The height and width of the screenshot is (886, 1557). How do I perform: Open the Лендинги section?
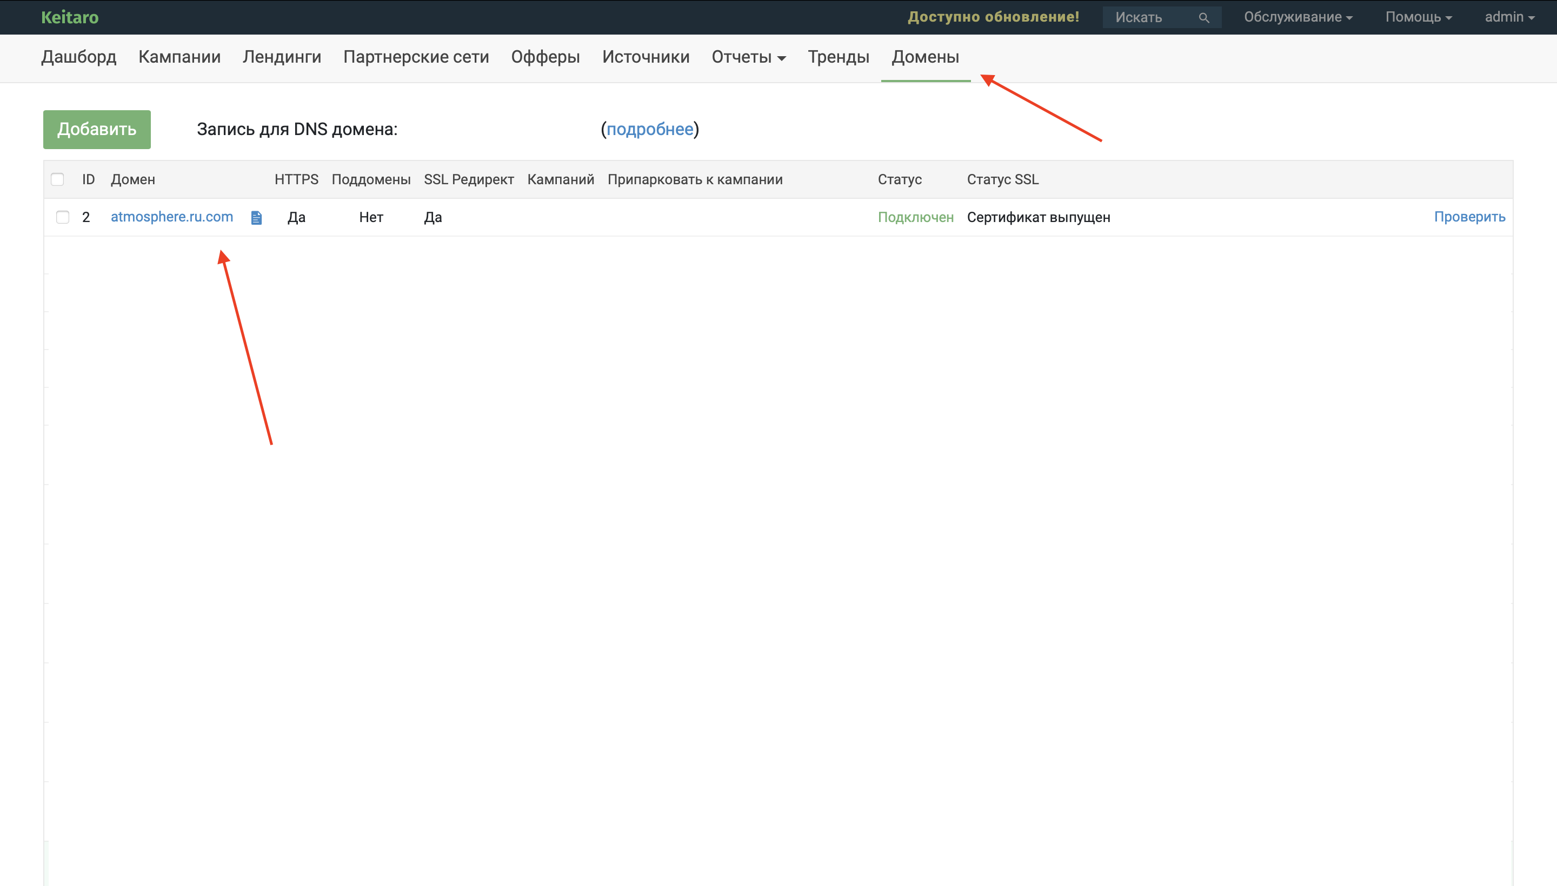tap(281, 57)
